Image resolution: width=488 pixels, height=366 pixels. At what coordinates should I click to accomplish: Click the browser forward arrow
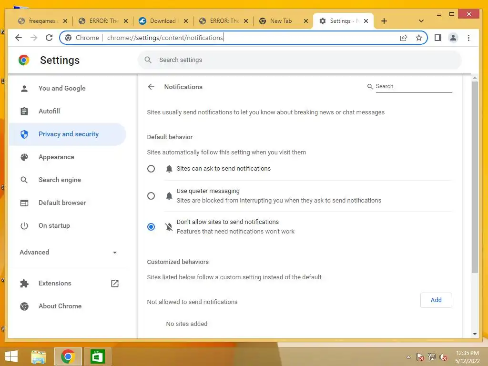coord(34,38)
